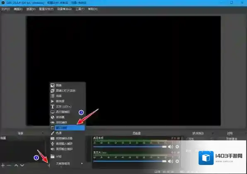The height and width of the screenshot is (174, 247).
Task: Open the Tools (T) menu
Action: pyautogui.click(x=80, y=9)
